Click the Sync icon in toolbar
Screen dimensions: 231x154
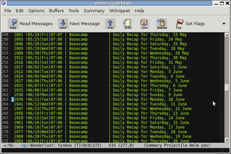[145, 24]
